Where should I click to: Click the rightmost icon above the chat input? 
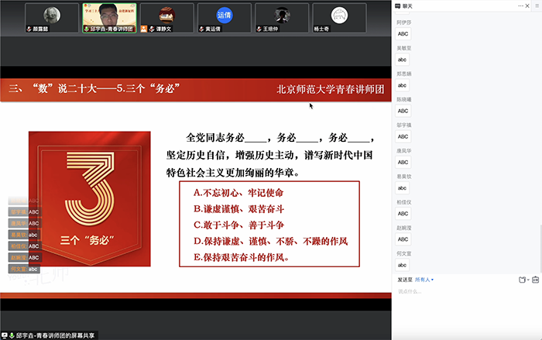[536, 280]
